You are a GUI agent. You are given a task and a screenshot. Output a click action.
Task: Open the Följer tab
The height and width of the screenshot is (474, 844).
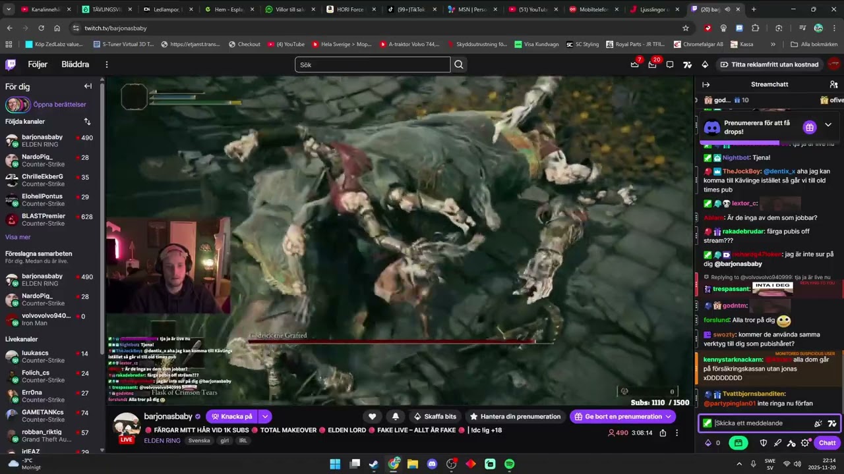click(38, 65)
